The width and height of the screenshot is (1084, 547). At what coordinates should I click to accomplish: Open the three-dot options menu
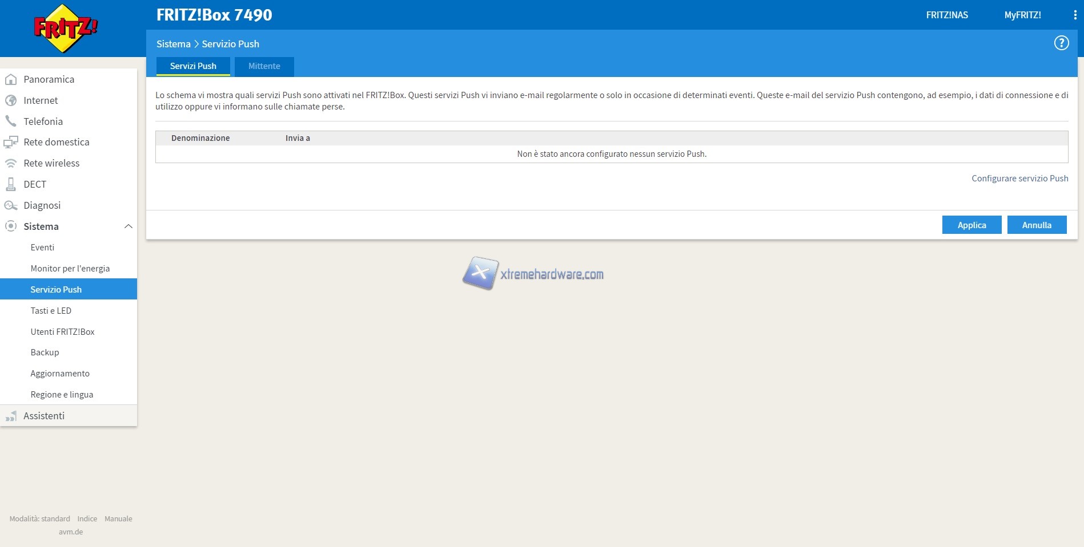pos(1075,15)
